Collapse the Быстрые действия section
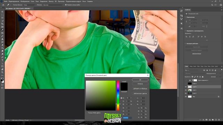Image resolution: width=223 pixels, height=125 pixels. [185, 43]
